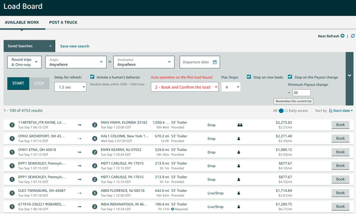
Task: Click the Minimum Payout change input field
Action: pos(302,93)
